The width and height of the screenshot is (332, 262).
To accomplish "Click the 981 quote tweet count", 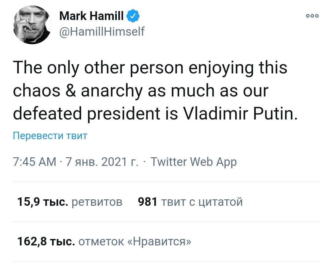I will [148, 202].
